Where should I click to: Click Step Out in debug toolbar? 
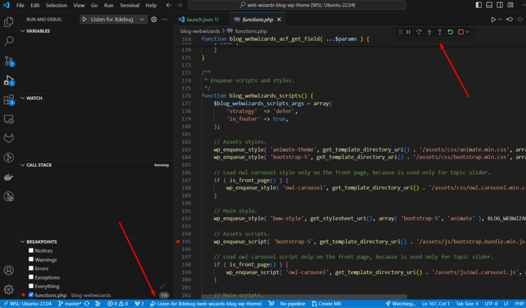coord(440,32)
